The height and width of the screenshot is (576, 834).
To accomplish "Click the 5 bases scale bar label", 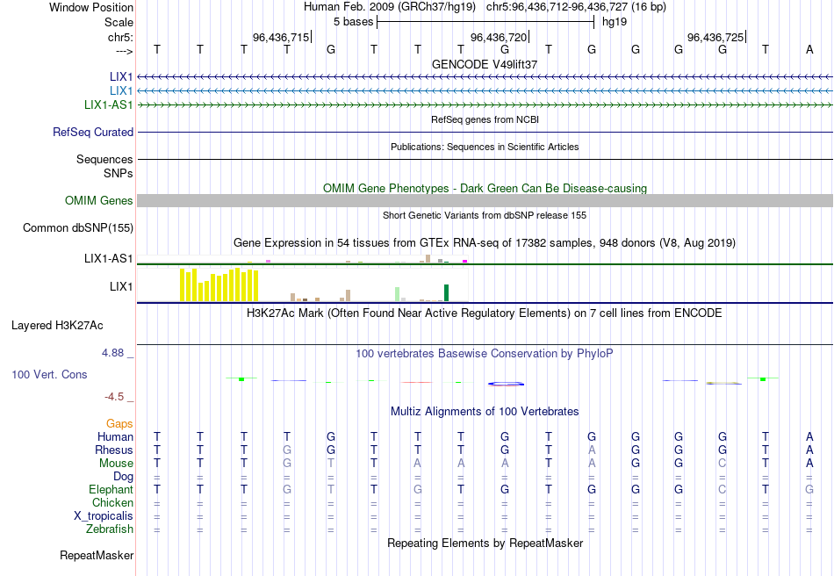I will pos(353,22).
